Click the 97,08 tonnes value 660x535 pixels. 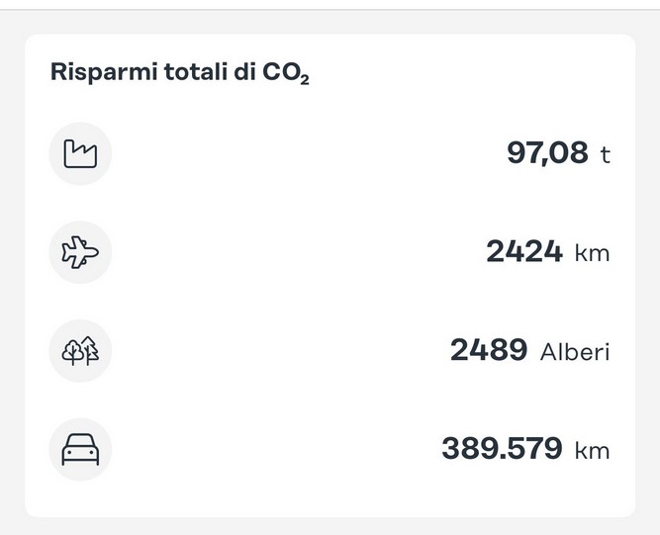coord(546,153)
